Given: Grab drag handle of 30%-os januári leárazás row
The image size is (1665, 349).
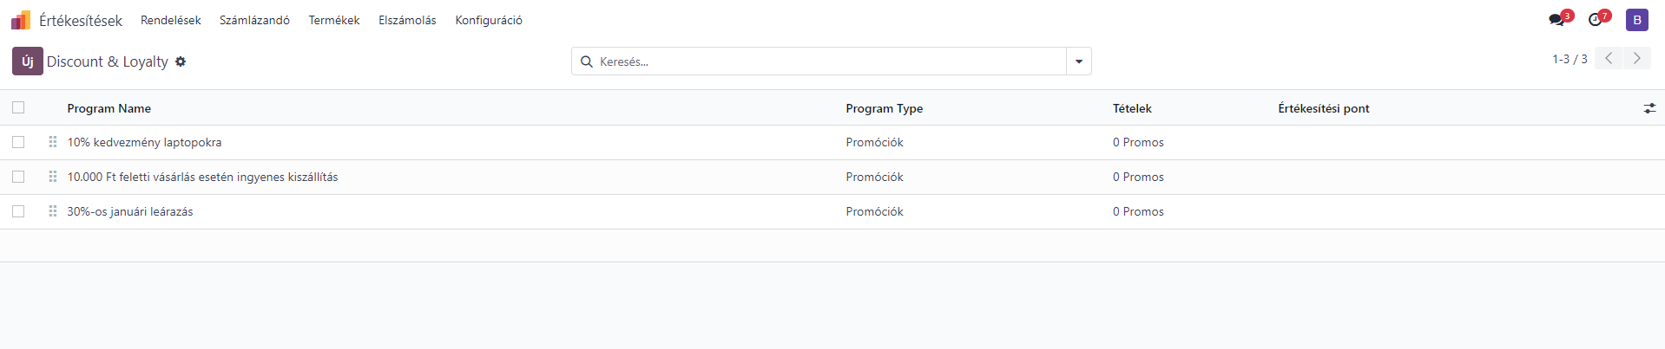Looking at the screenshot, I should 53,211.
